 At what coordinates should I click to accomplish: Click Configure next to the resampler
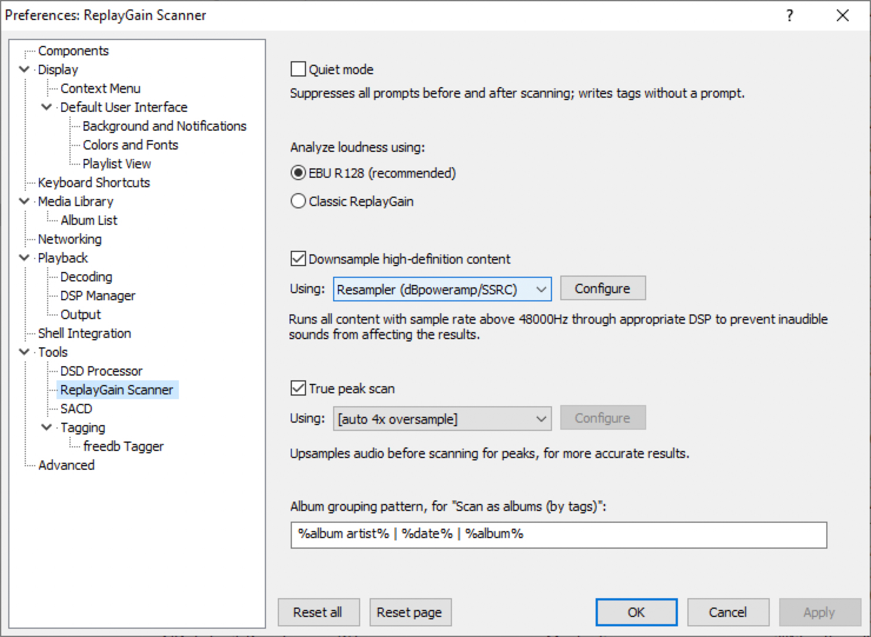(602, 288)
